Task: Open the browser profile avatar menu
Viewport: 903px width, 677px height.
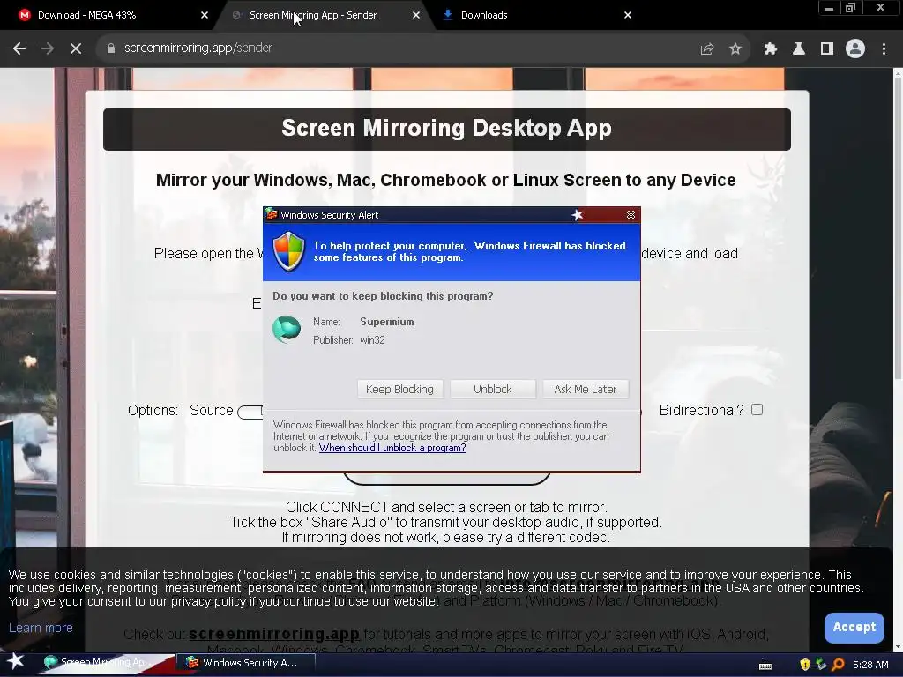Action: tap(855, 49)
